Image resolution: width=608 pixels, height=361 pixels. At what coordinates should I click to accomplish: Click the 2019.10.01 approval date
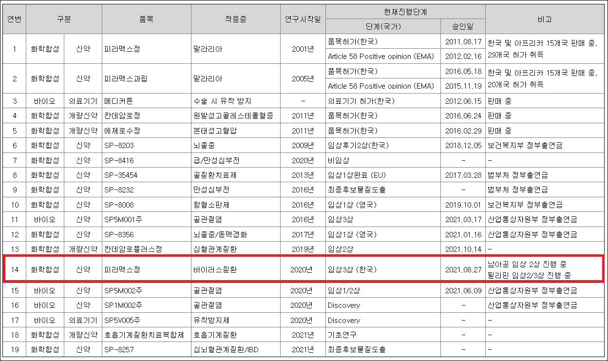(x=463, y=205)
